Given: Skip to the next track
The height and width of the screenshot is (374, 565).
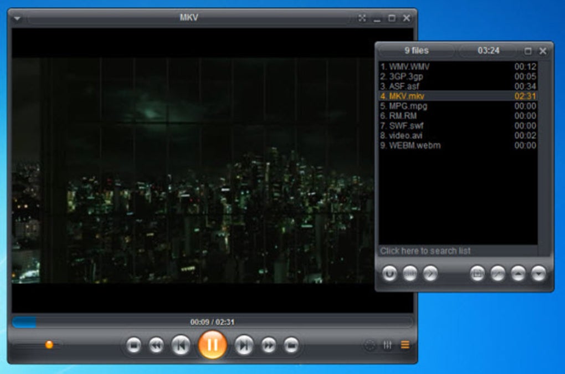Looking at the screenshot, I should [244, 345].
